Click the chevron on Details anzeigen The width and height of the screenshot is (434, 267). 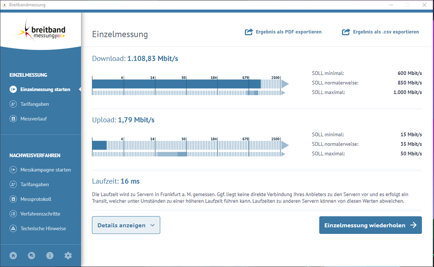point(153,225)
